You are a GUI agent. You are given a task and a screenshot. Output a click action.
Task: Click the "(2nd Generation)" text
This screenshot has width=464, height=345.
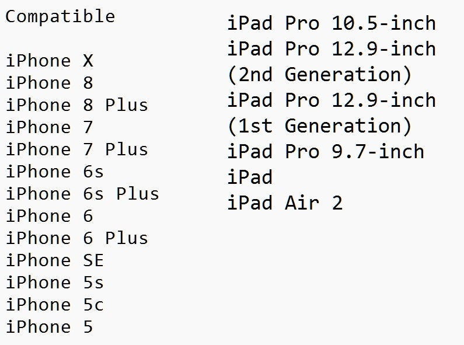320,75
